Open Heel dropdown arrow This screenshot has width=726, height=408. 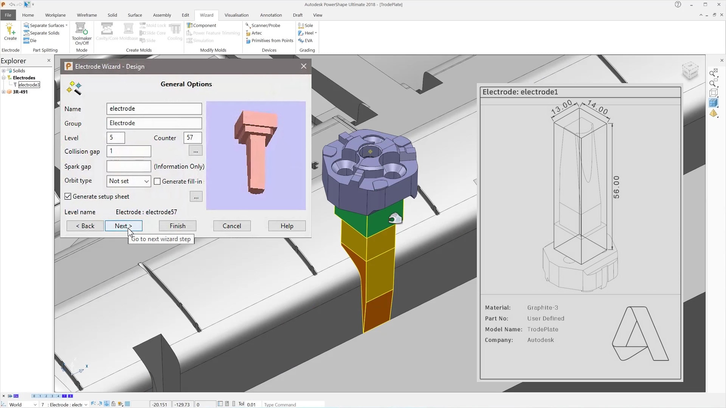tap(316, 33)
